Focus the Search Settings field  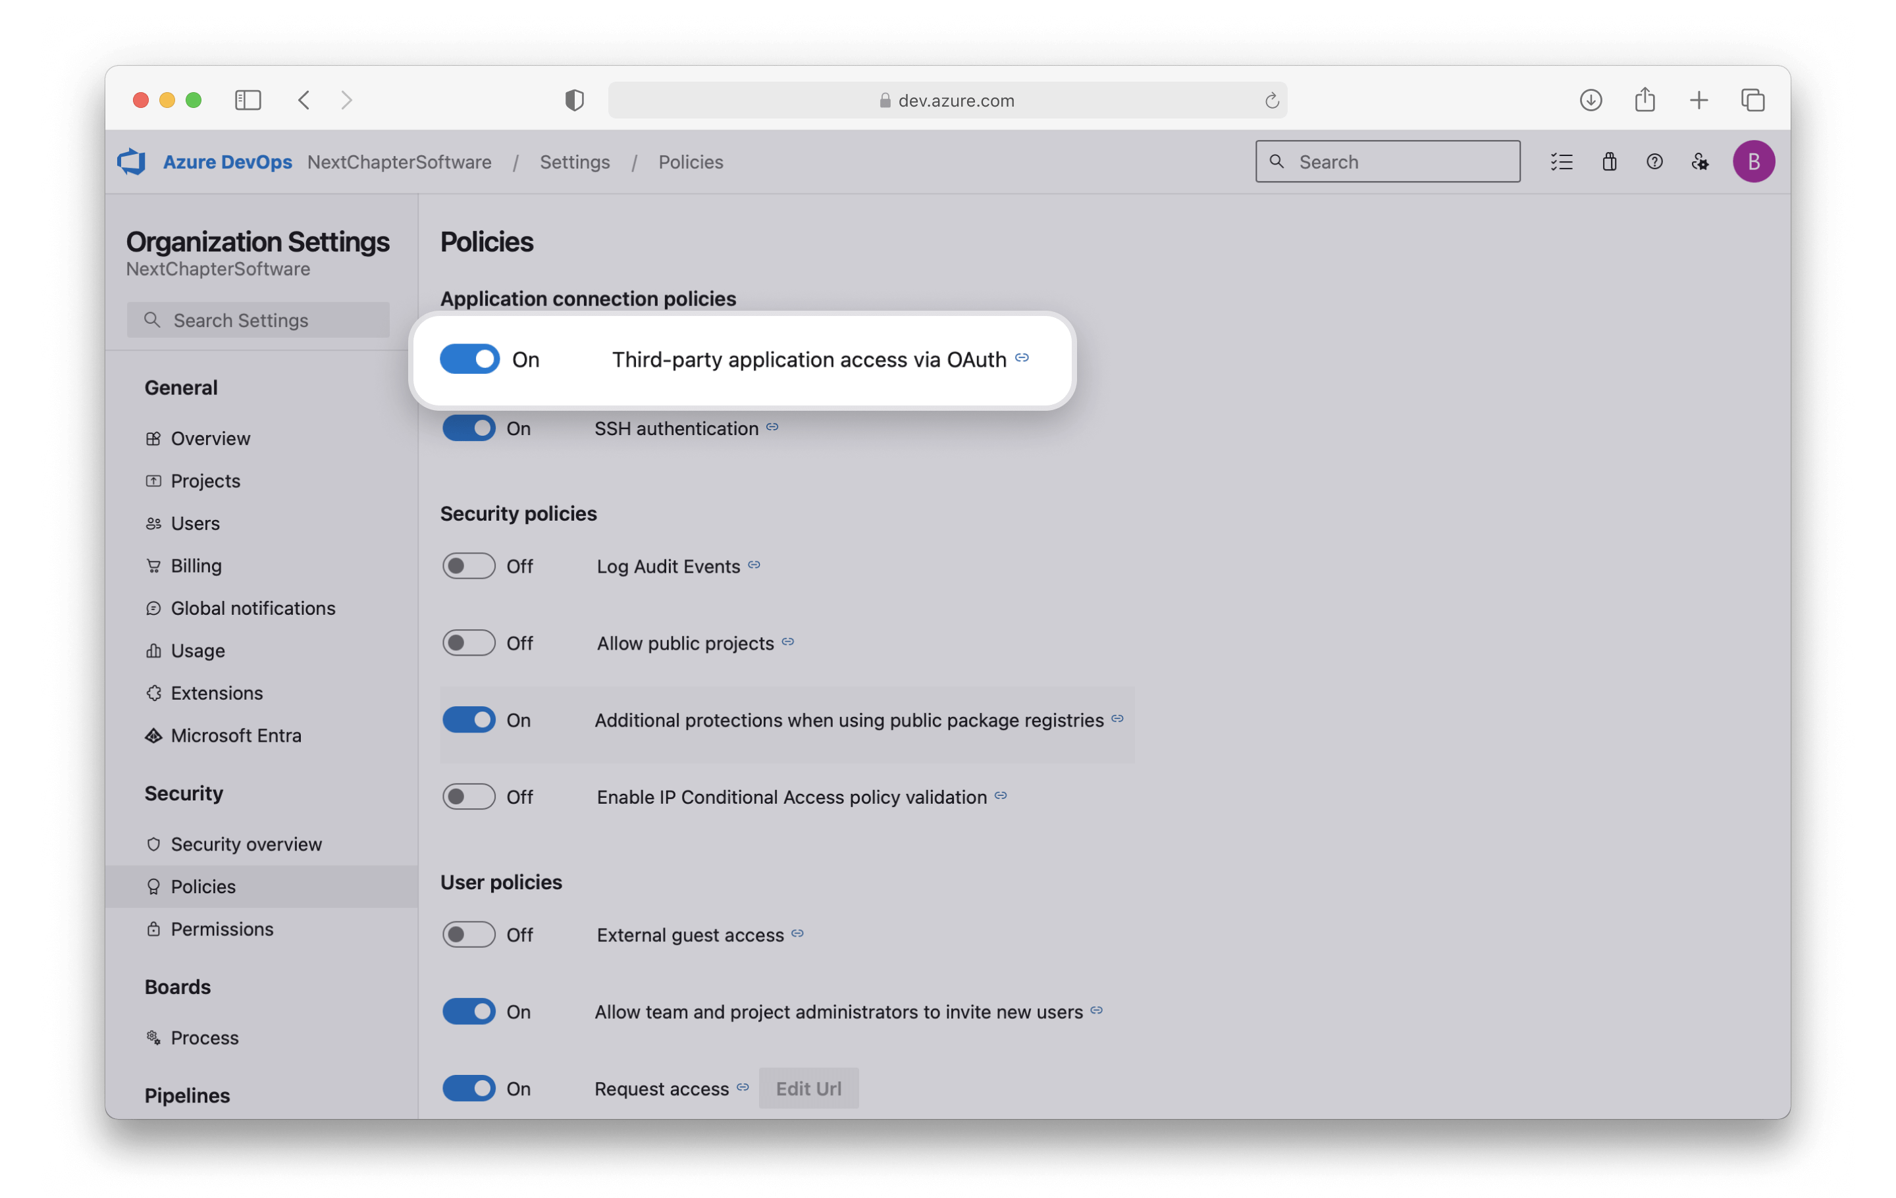coord(258,321)
